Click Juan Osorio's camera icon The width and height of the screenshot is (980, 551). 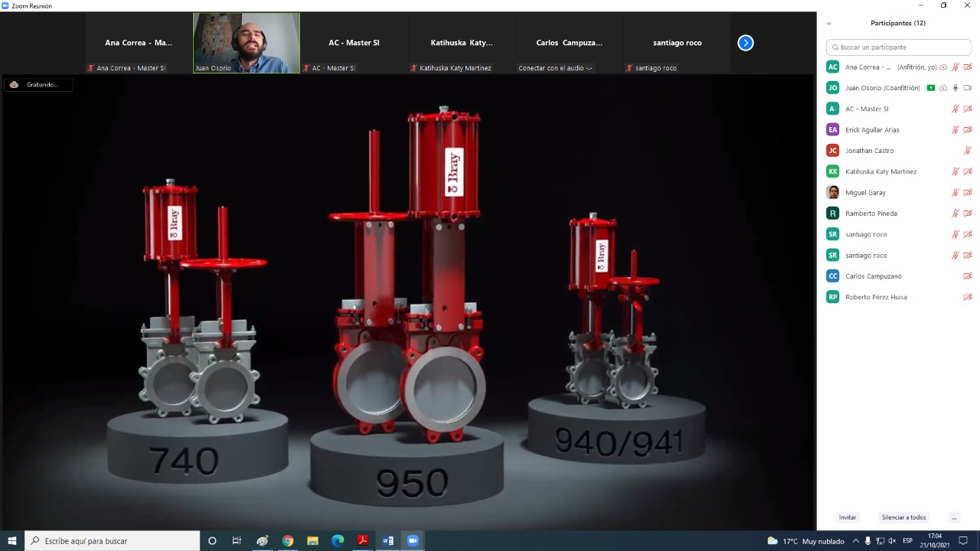(x=968, y=88)
